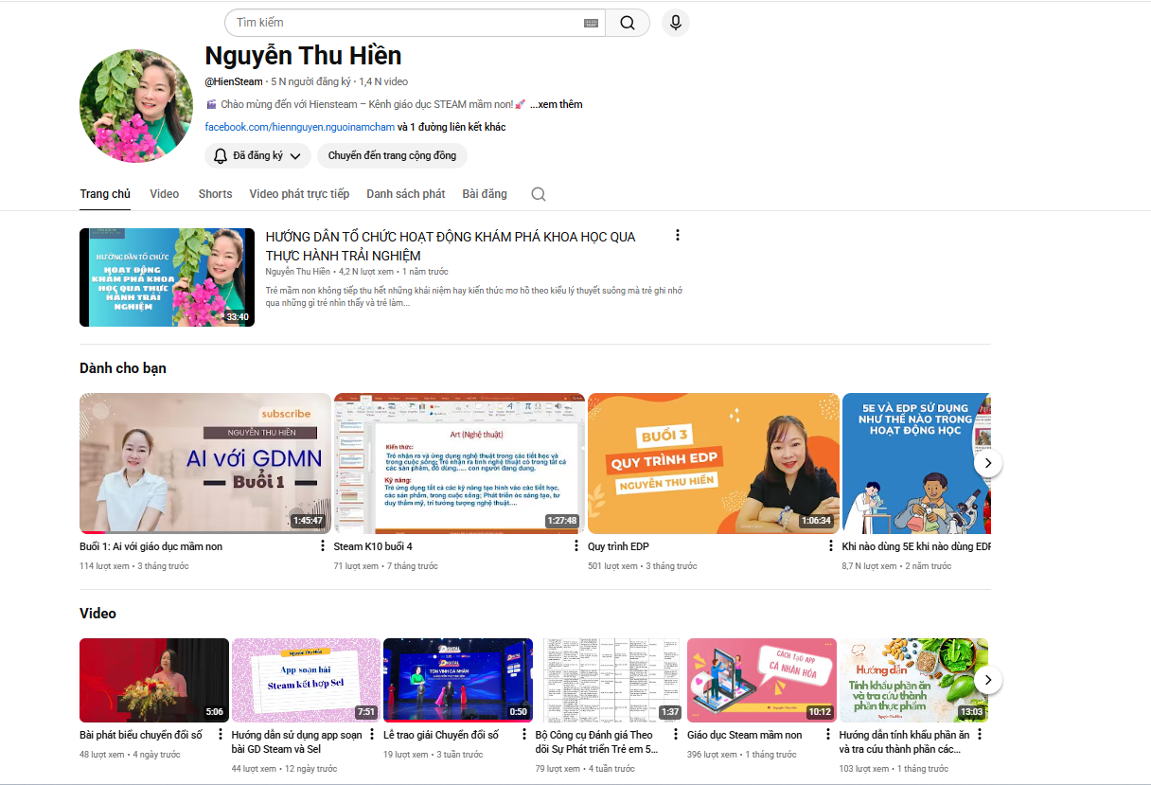The width and height of the screenshot is (1151, 785).
Task: Open the on-screen keyboard icon in search bar
Action: coord(592,23)
